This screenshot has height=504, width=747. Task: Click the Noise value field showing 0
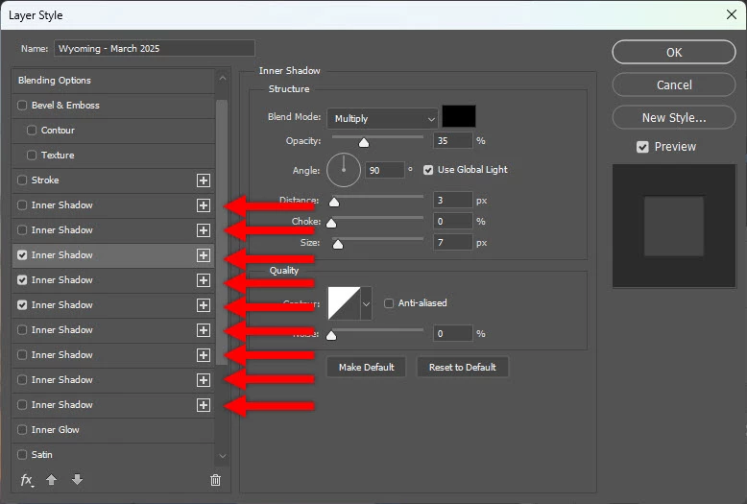point(452,333)
